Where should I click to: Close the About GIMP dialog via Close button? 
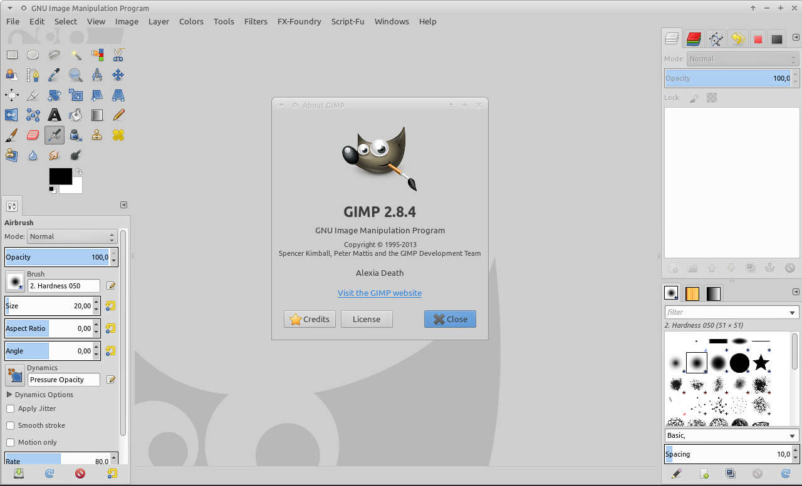point(450,319)
